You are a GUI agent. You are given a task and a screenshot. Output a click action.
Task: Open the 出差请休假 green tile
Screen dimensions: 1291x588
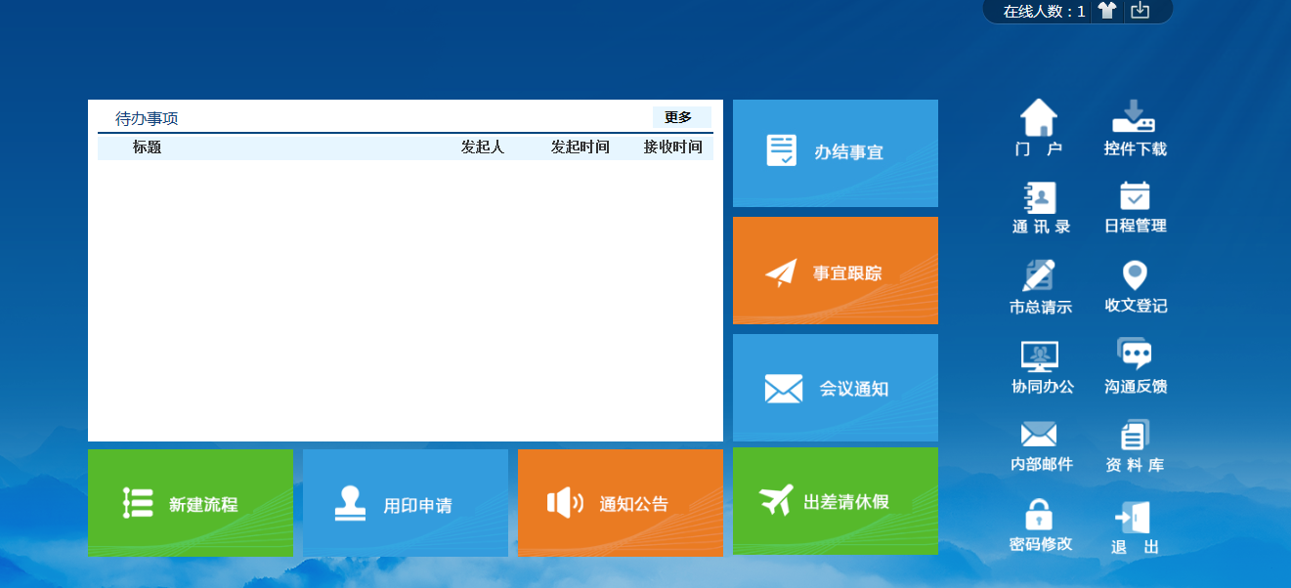(836, 501)
